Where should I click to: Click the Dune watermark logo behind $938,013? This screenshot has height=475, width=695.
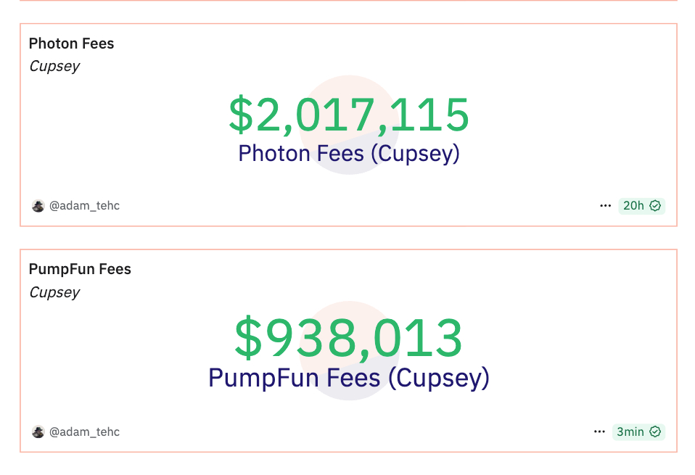349,351
